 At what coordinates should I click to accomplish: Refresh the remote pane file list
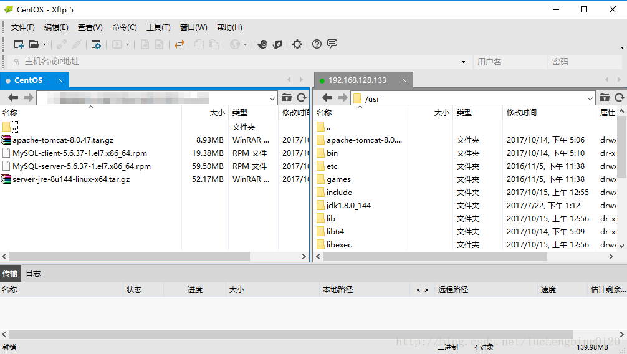[x=620, y=98]
